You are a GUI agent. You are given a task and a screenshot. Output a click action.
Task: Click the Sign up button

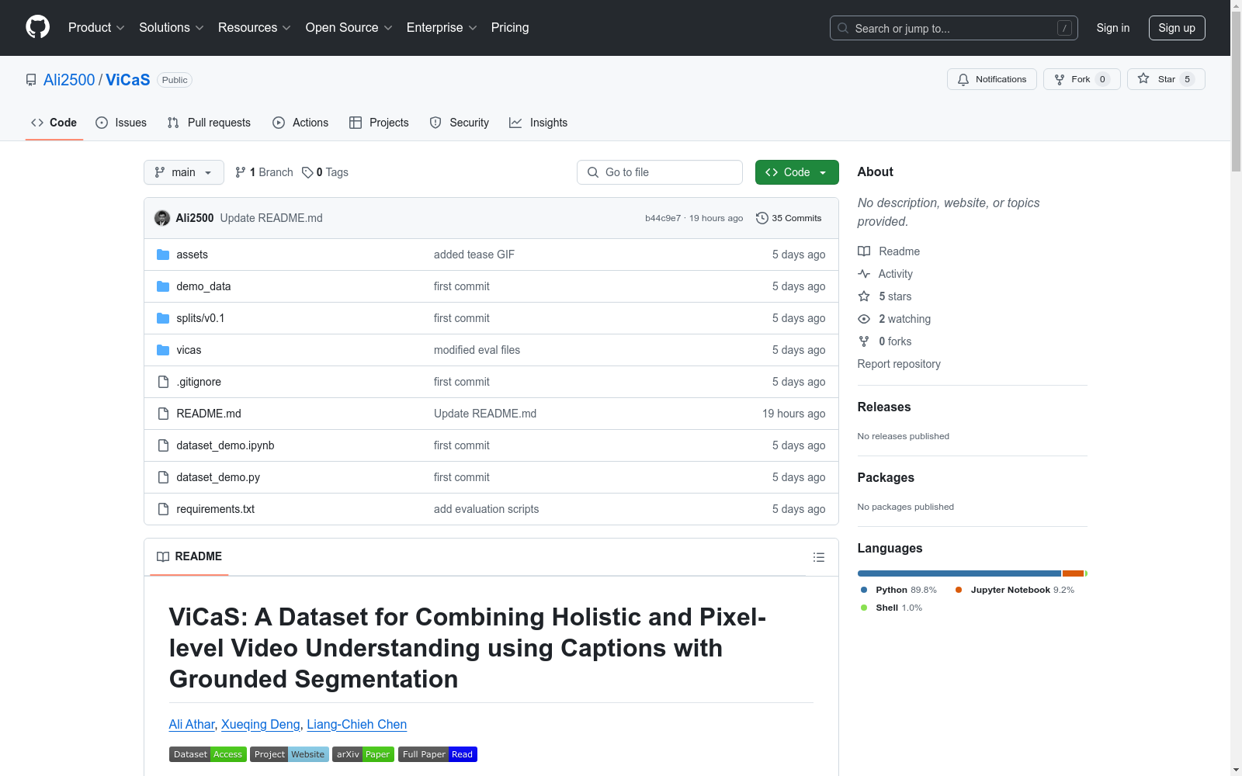[1177, 28]
